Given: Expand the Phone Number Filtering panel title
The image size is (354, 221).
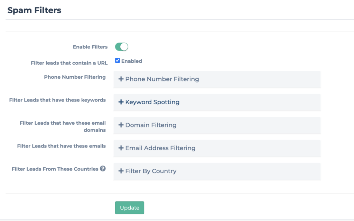Looking at the screenshot, I should coord(162,79).
